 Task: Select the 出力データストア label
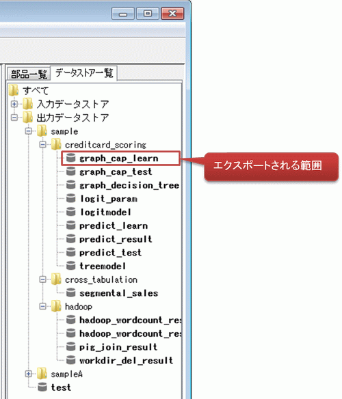(x=73, y=118)
